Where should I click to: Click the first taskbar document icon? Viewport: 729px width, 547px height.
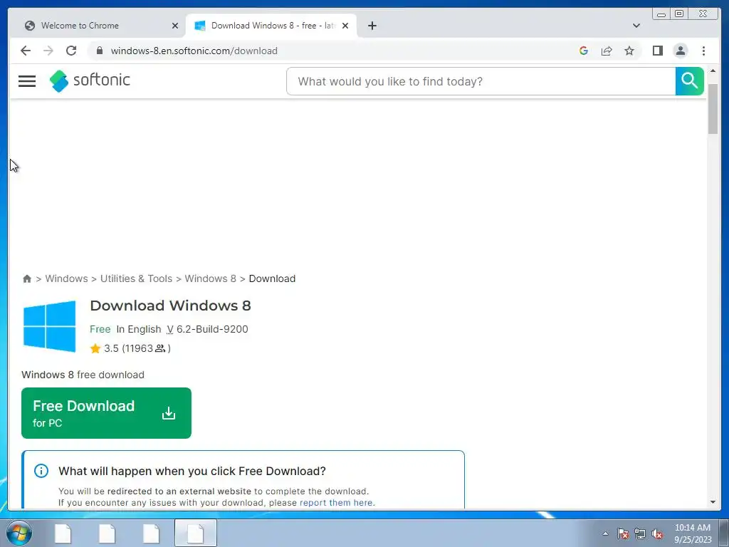tap(63, 533)
